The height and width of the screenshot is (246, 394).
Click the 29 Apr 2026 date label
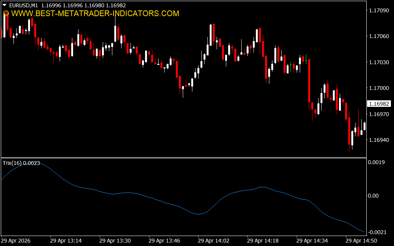pos(16,241)
